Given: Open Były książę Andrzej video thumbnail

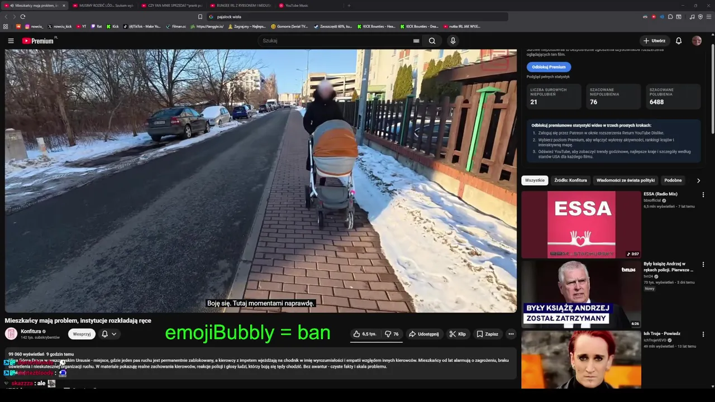Looking at the screenshot, I should point(581,294).
